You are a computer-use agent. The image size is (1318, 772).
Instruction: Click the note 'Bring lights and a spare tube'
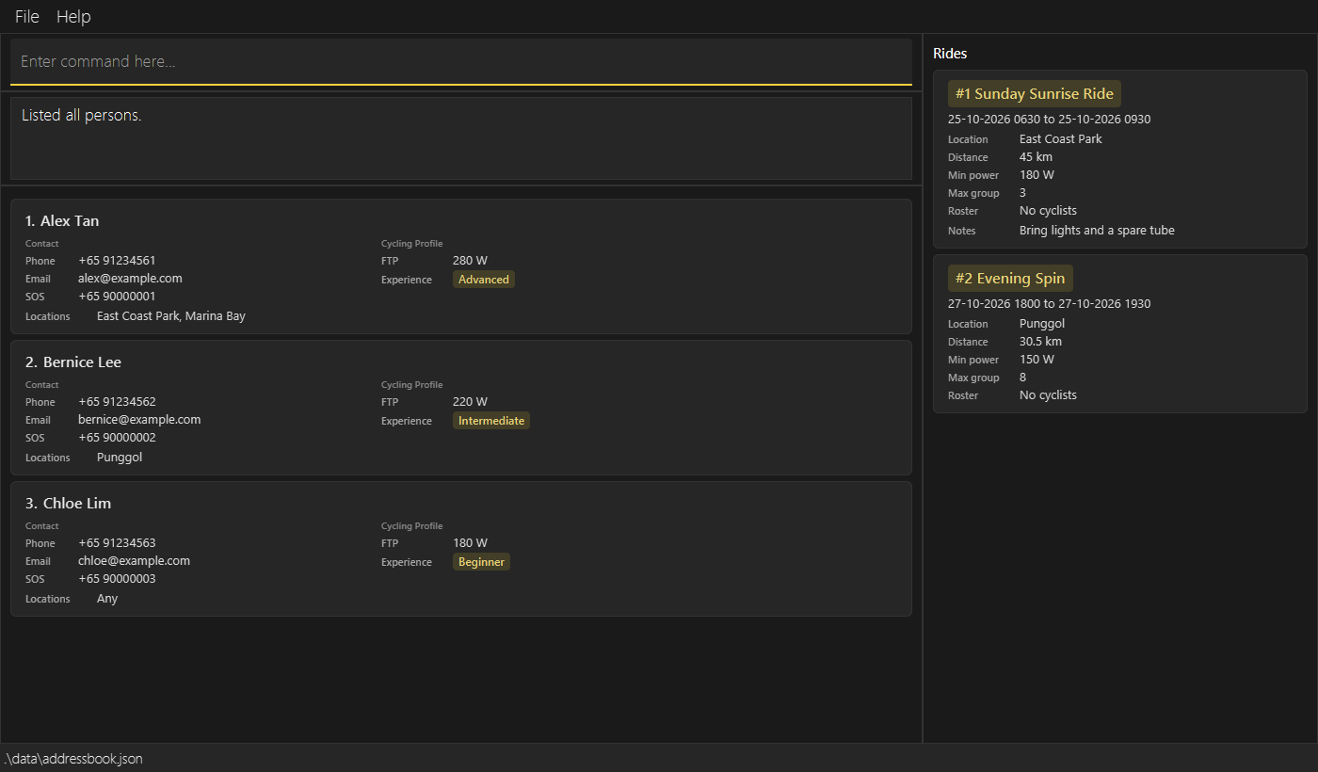pos(1097,231)
